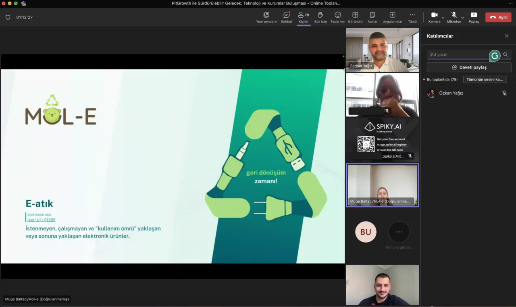Open meeting Notlar
516x307 pixels.
point(372,17)
